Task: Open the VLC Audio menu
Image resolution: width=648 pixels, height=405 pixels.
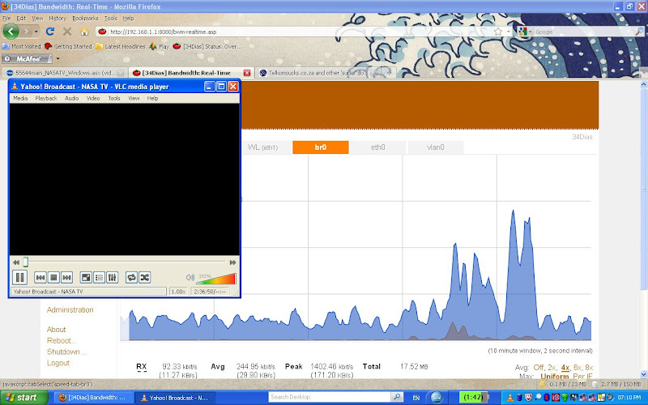Action: (x=71, y=98)
